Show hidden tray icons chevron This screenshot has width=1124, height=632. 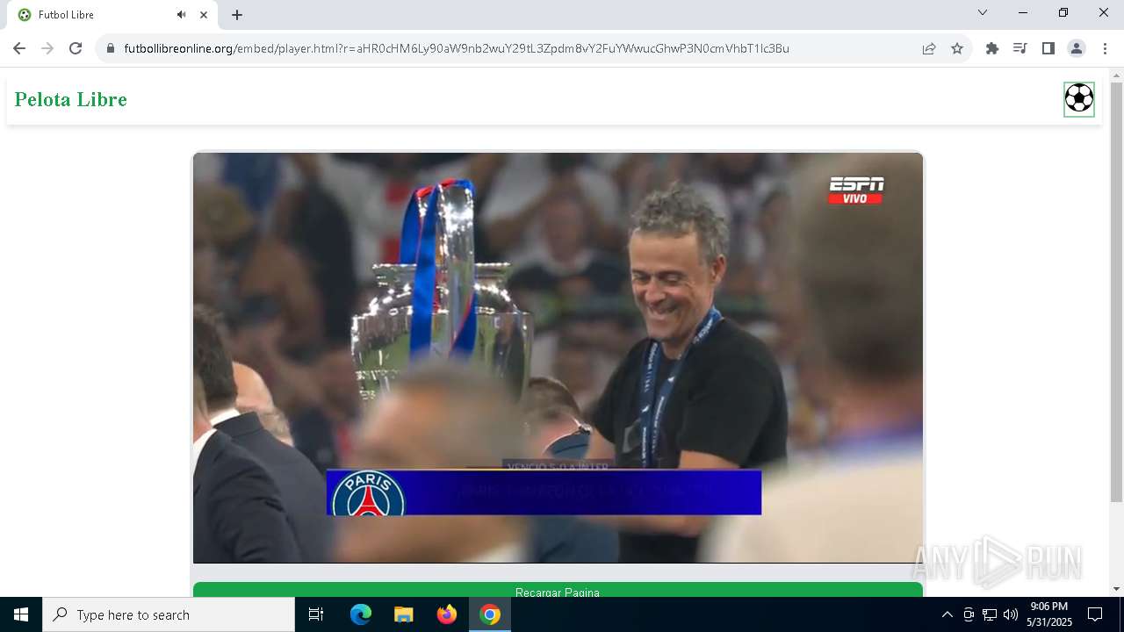click(x=947, y=614)
